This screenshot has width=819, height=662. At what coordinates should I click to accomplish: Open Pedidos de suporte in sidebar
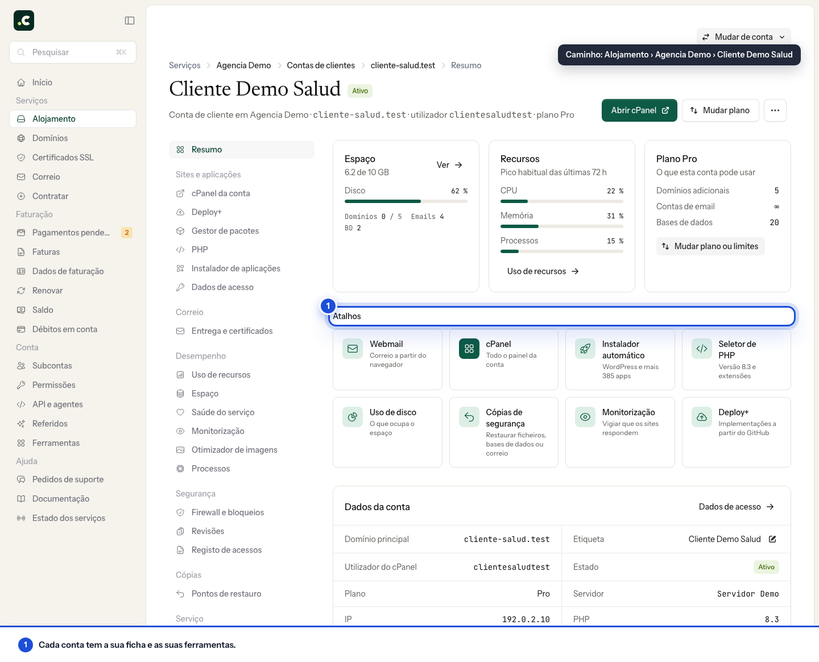pyautogui.click(x=73, y=479)
